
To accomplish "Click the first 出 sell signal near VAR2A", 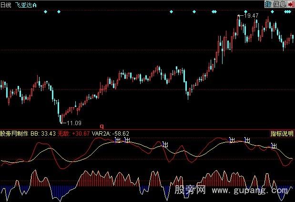I will (x=117, y=140).
